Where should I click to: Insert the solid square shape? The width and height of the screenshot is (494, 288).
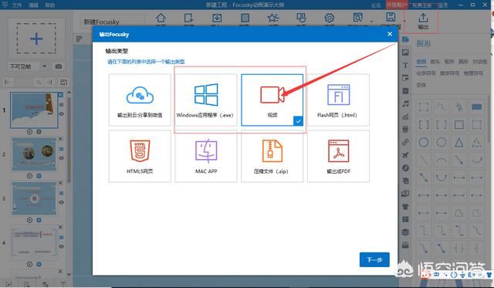(459, 124)
